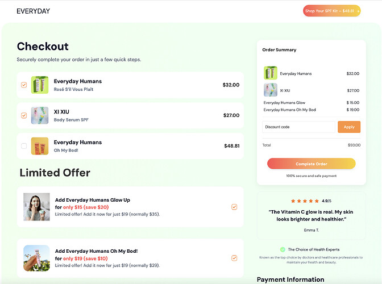Click XI XIU thumbnail in Order Summary
This screenshot has width=382, height=284.
point(270,90)
